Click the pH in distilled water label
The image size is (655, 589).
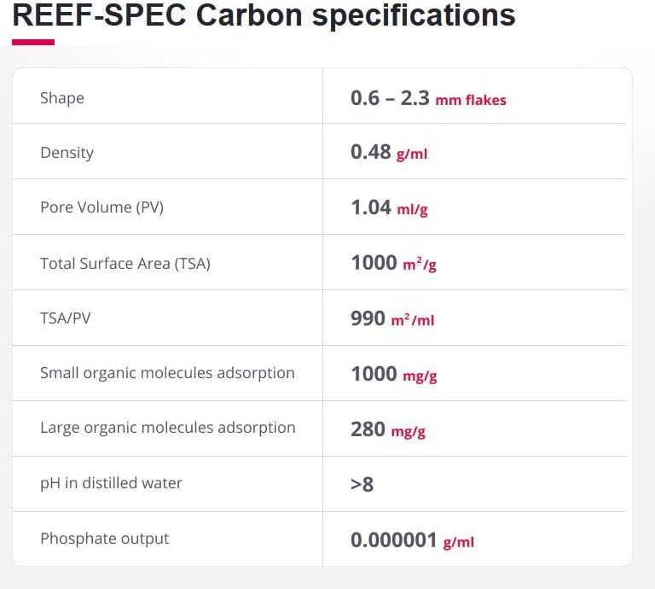(111, 483)
